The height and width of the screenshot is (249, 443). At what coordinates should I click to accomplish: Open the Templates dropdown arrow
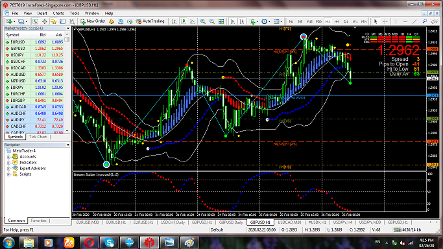coord(281,21)
